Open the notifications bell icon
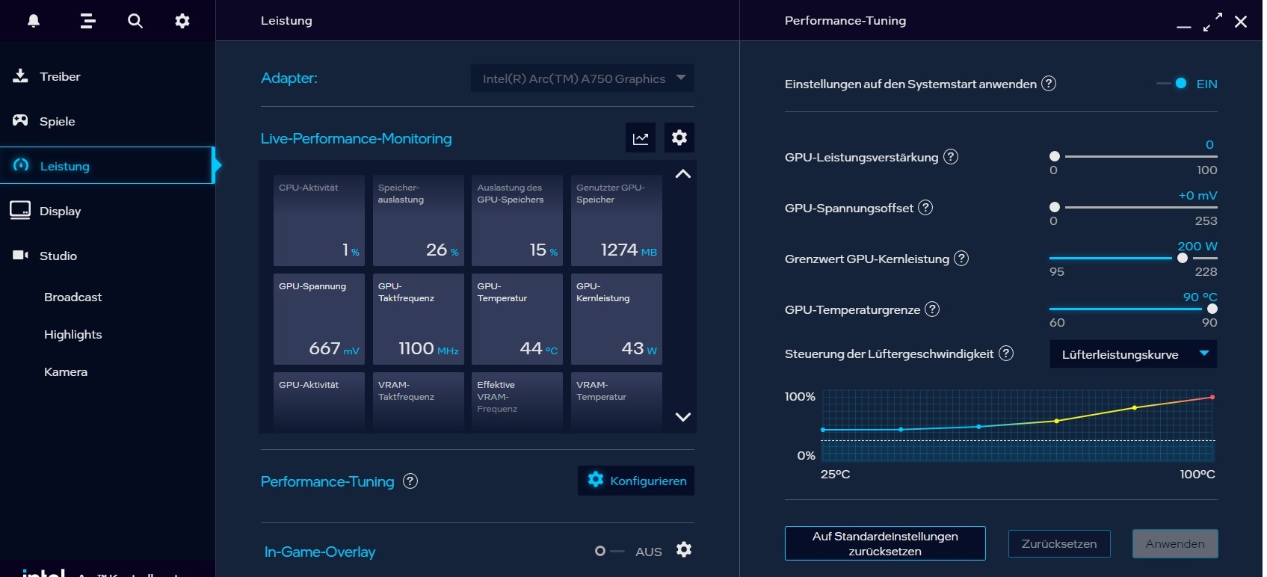Screen dimensions: 1267x577 point(34,21)
